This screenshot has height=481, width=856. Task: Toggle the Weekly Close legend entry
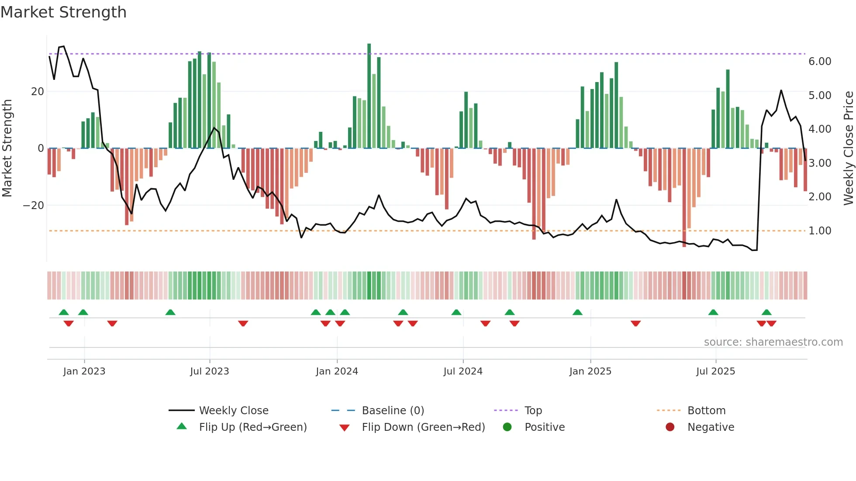219,410
